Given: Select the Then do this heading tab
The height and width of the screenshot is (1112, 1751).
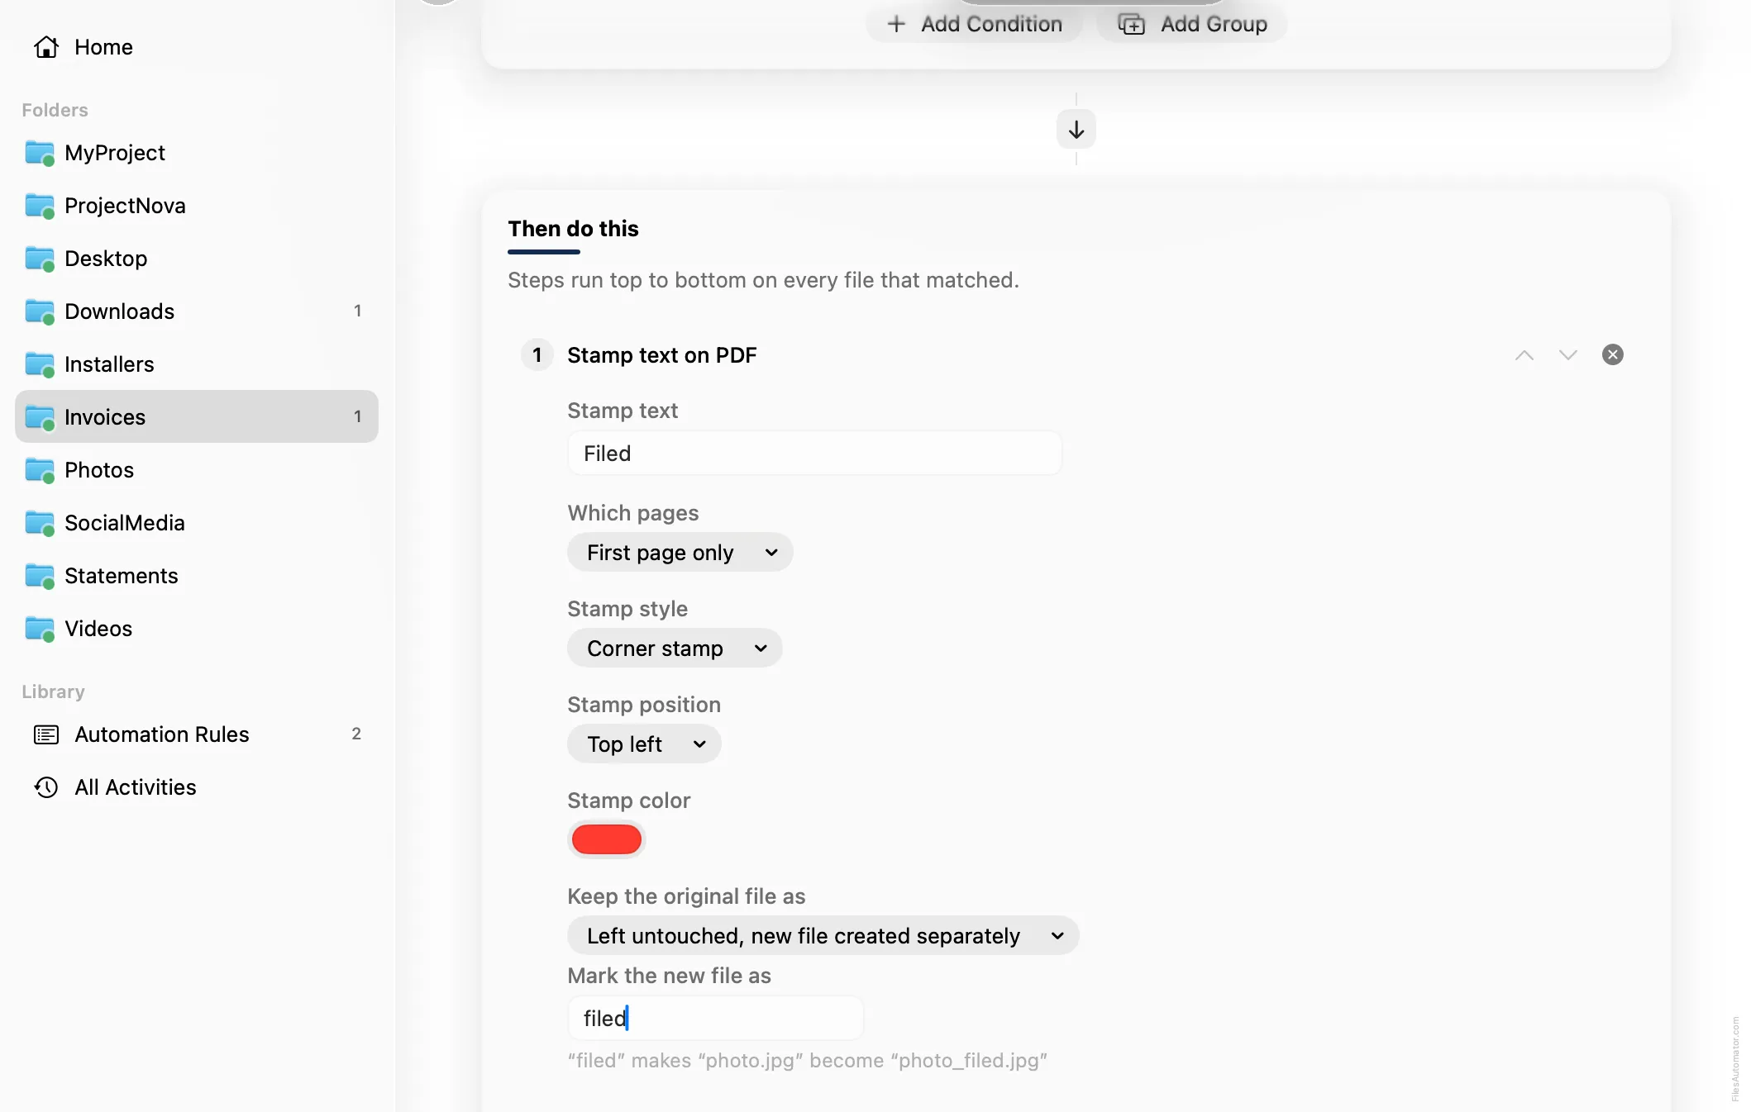Looking at the screenshot, I should (573, 229).
